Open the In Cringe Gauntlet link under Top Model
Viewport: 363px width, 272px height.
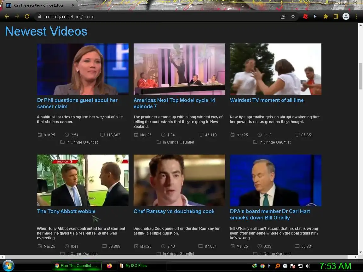[178, 142]
